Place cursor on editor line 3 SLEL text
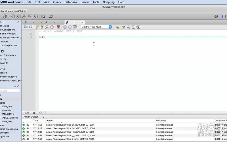 (x=42, y=37)
